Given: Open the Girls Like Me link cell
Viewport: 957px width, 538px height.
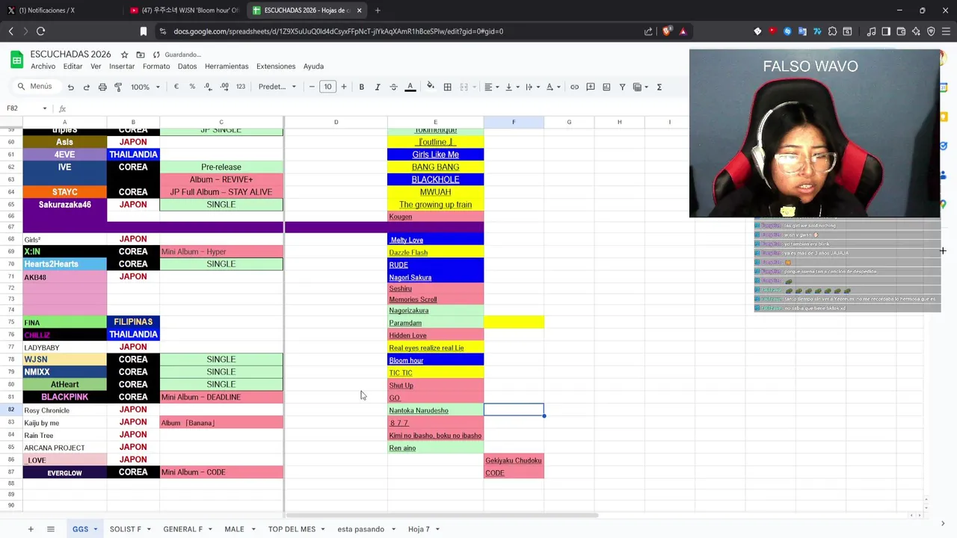Looking at the screenshot, I should tap(435, 155).
